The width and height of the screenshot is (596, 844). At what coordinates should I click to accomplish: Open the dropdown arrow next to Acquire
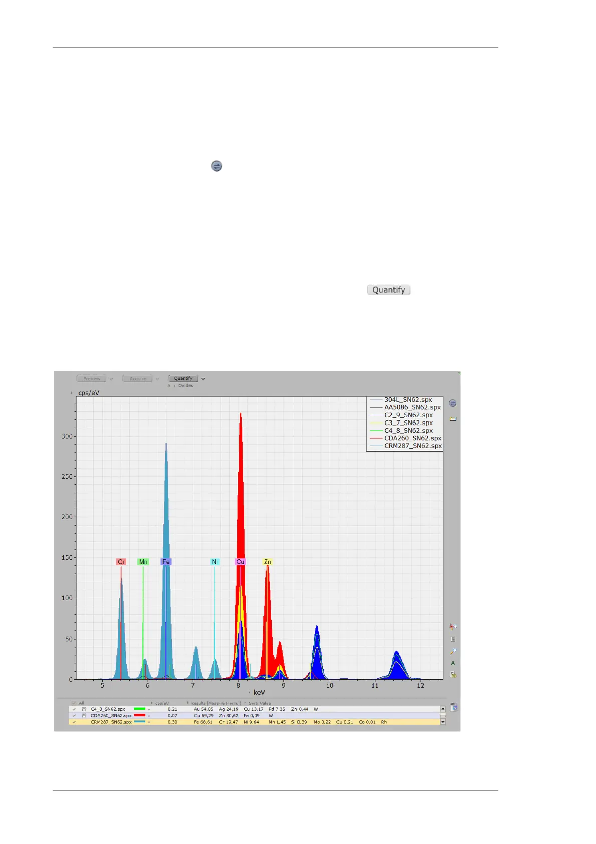tap(157, 379)
